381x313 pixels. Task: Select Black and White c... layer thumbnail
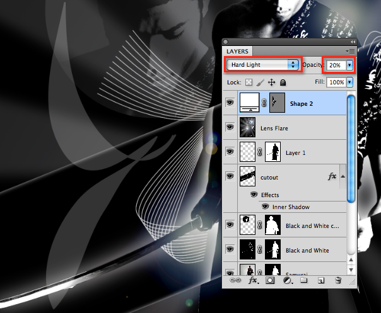[248, 225]
